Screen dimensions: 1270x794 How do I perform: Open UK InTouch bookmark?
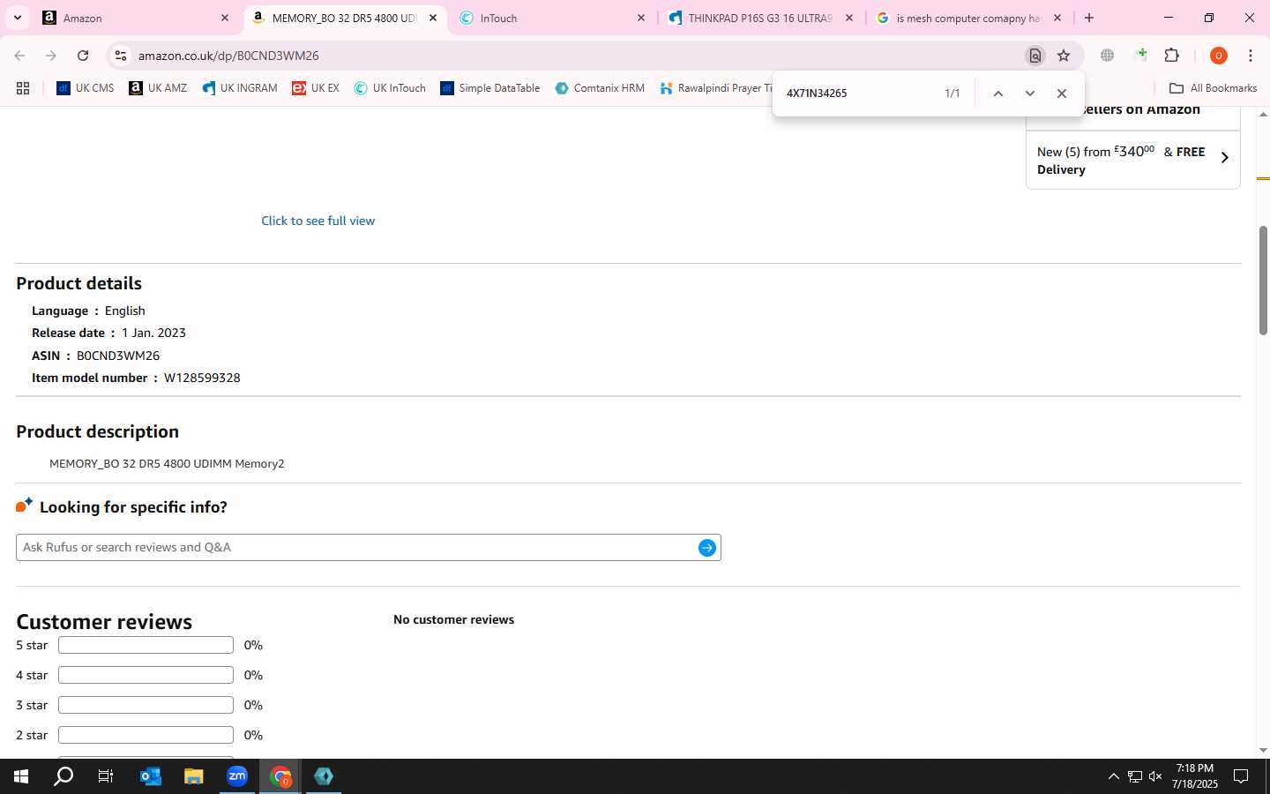(x=390, y=88)
